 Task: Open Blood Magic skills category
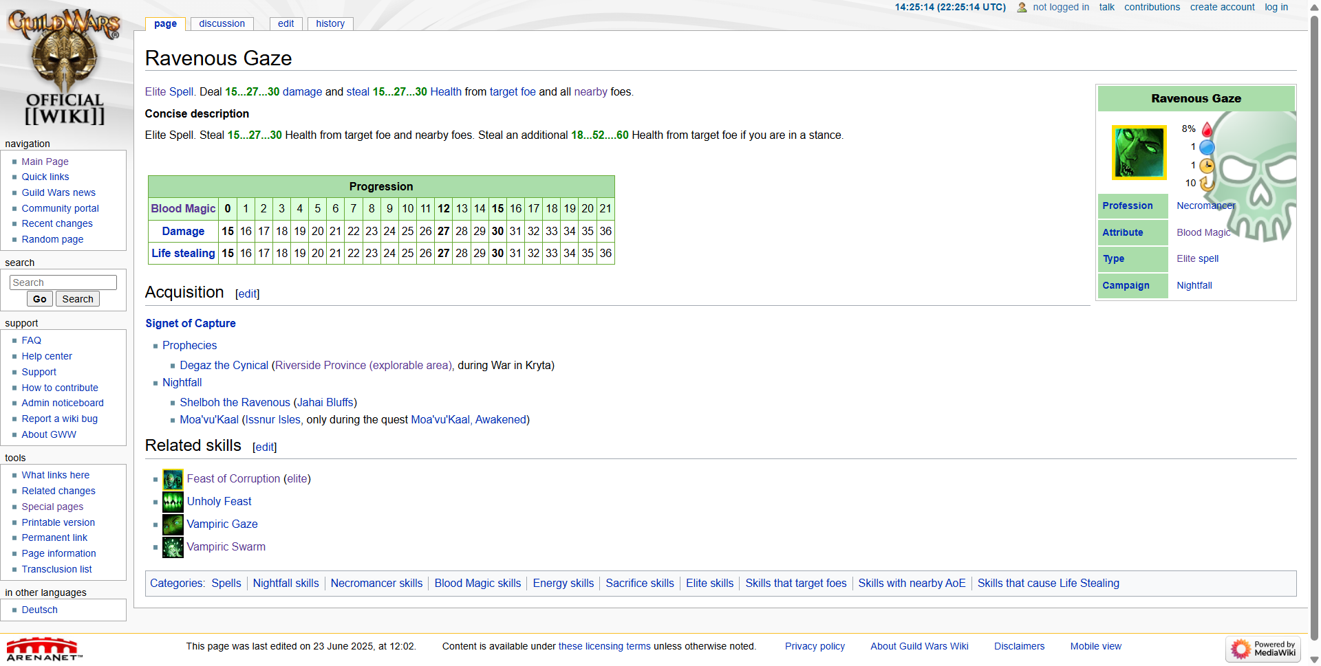coord(477,584)
